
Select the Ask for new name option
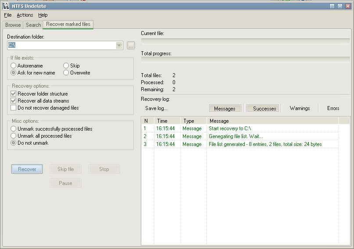pos(33,73)
